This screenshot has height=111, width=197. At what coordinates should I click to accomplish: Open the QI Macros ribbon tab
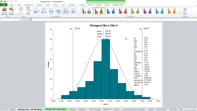pos(72,5)
